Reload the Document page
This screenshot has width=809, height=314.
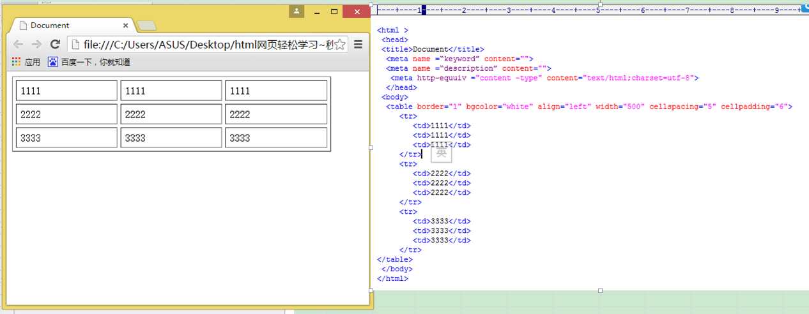(55, 44)
